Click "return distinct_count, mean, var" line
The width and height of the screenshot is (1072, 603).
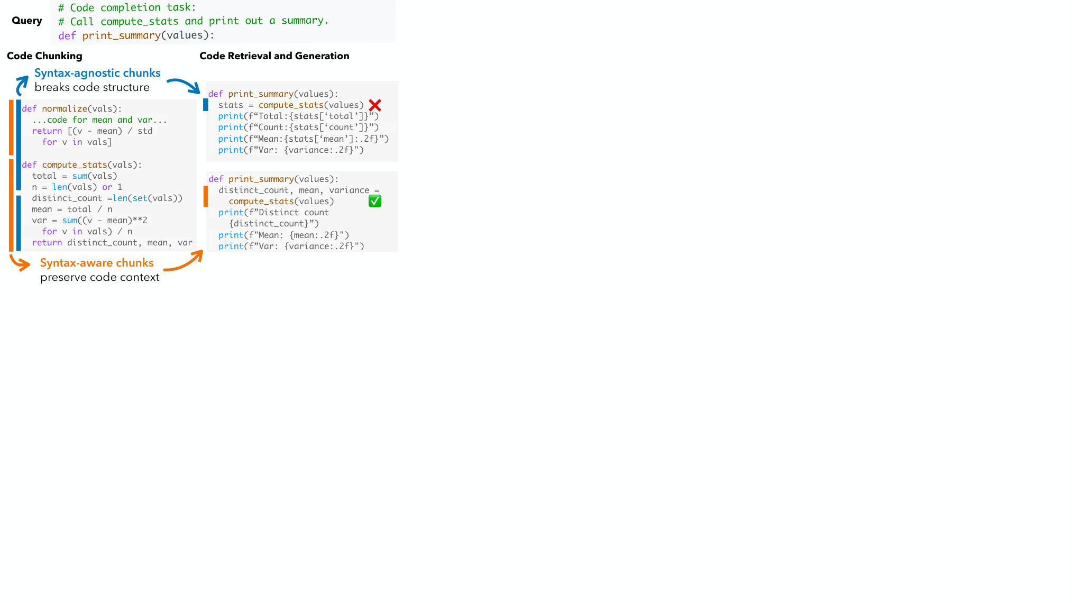(x=112, y=243)
